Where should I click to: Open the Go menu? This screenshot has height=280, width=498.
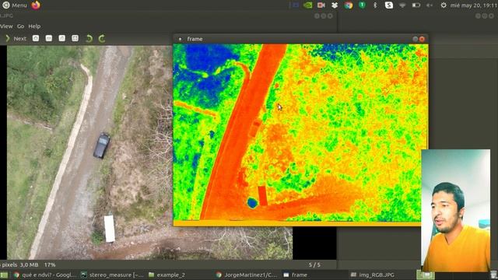click(21, 26)
